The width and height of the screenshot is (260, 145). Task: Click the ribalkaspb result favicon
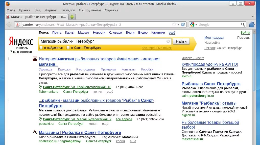(x=35, y=132)
